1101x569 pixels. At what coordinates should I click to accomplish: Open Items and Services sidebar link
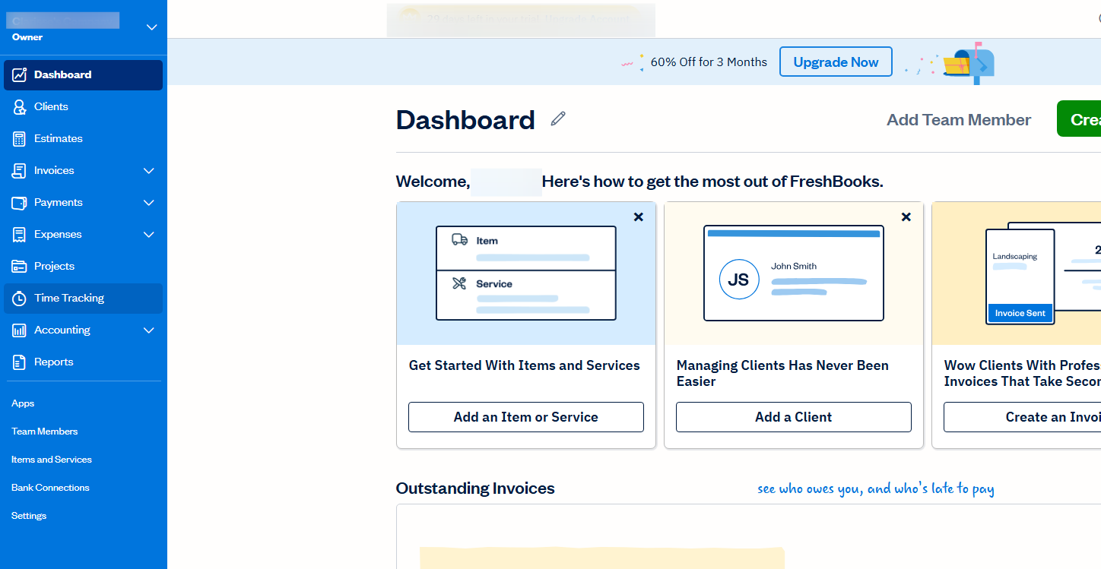[52, 460]
